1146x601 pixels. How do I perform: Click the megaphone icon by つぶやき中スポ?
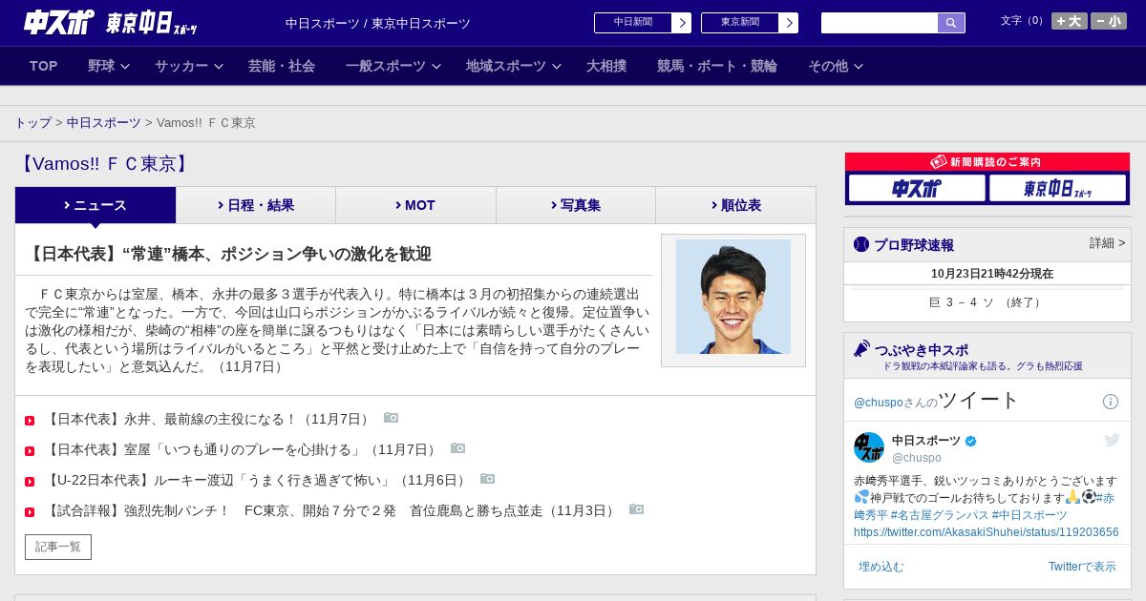861,349
